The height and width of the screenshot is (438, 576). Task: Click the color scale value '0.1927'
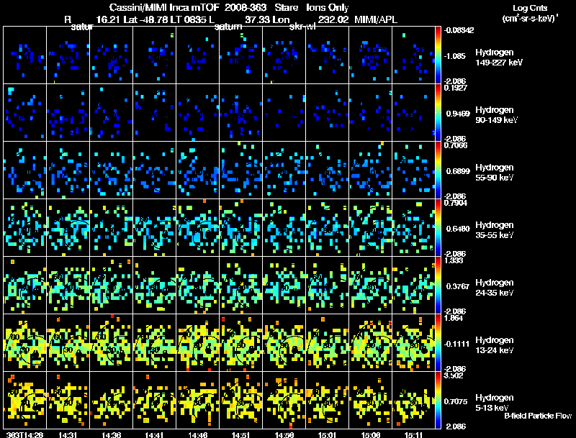(456, 88)
